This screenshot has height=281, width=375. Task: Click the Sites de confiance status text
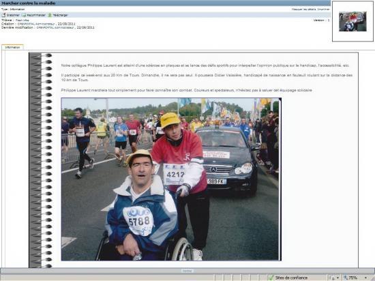point(291,278)
